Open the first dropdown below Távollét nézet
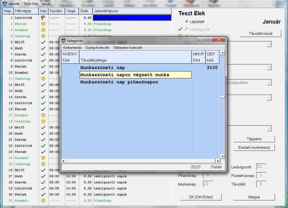Viewport: 288px width, 208px height. tap(269, 44)
